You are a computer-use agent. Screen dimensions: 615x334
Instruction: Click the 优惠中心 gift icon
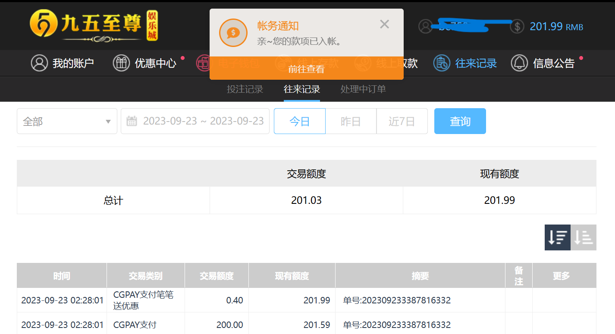121,63
